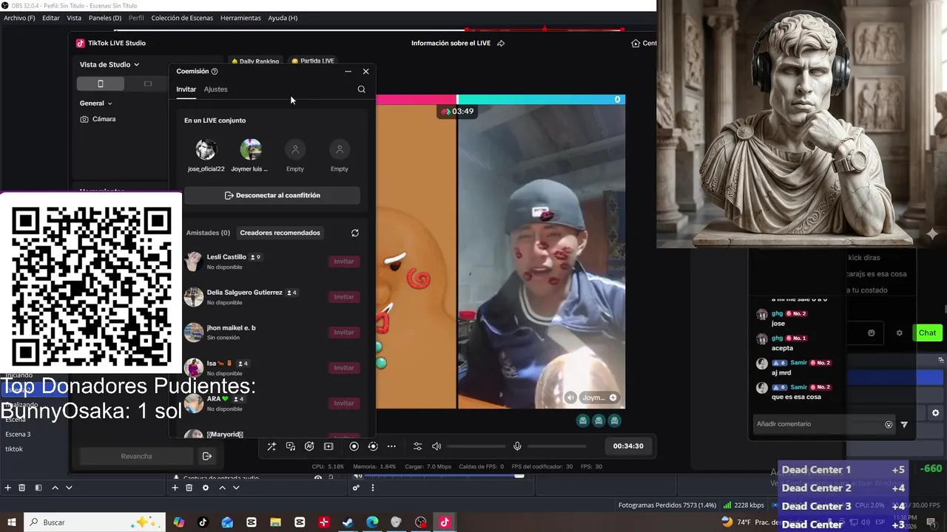
Task: Open the Ayuda (H) menu
Action: (x=283, y=18)
